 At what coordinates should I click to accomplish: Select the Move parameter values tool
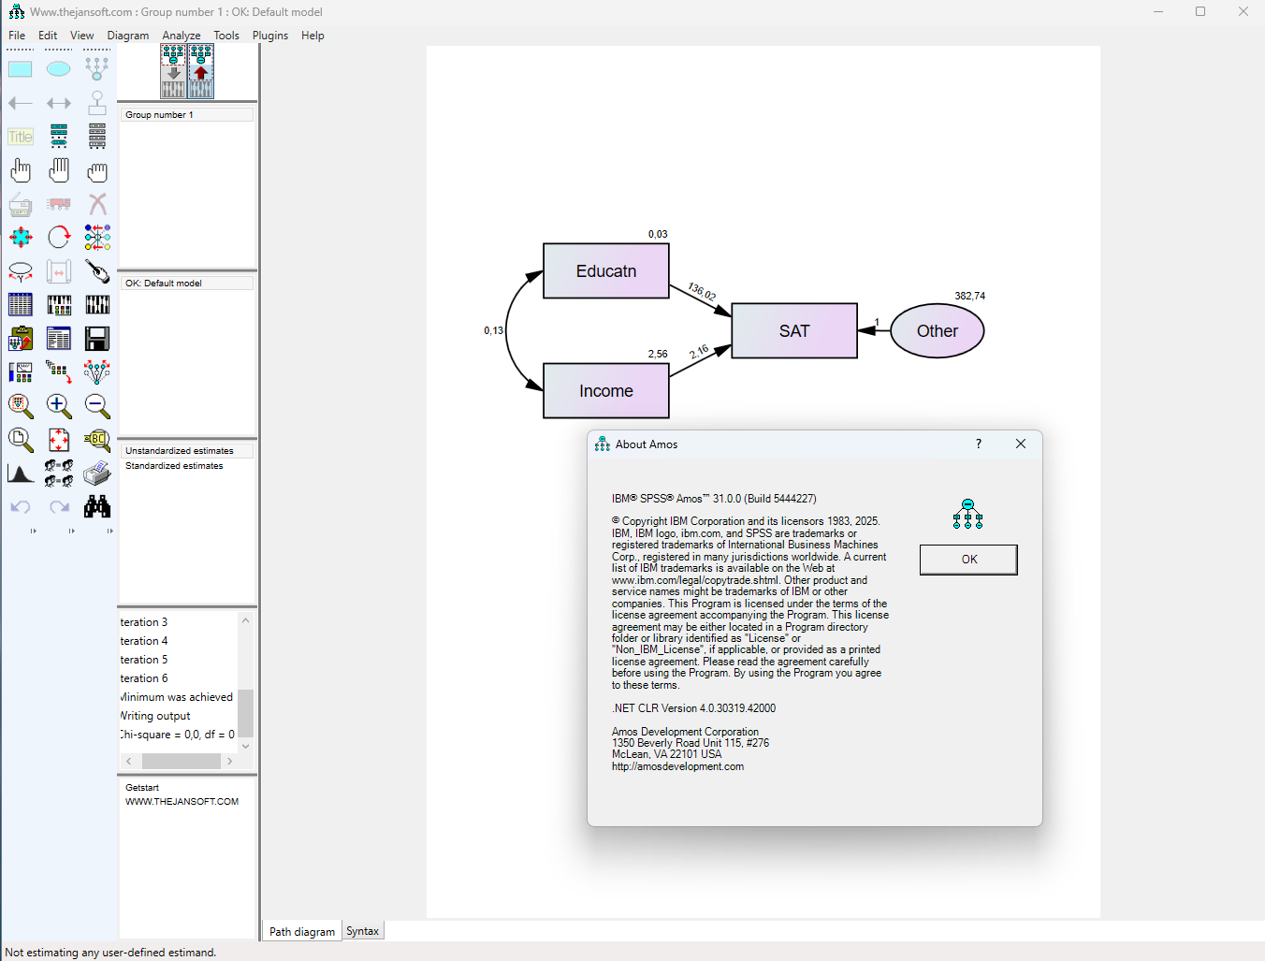click(21, 271)
